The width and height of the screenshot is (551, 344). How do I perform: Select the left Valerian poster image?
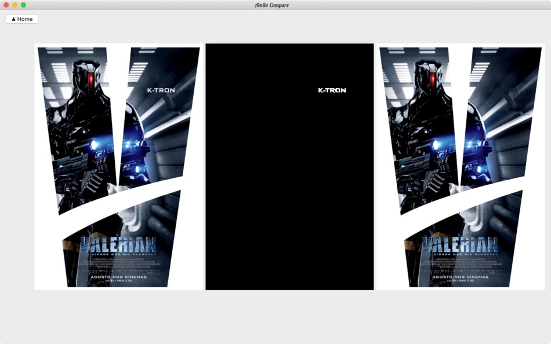[x=119, y=167]
